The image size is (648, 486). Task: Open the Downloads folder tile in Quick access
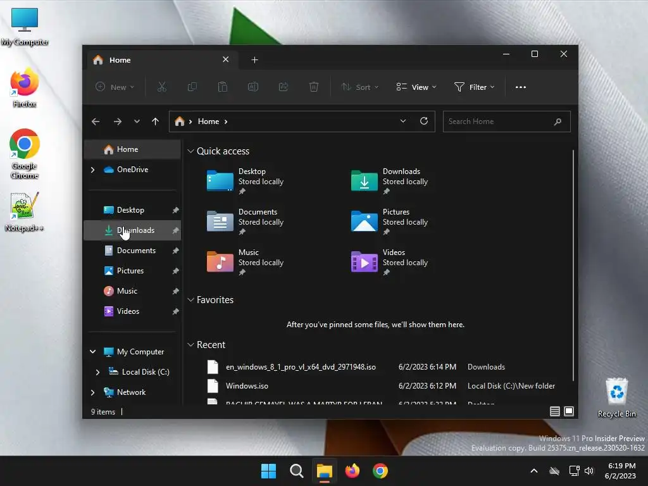pos(389,181)
